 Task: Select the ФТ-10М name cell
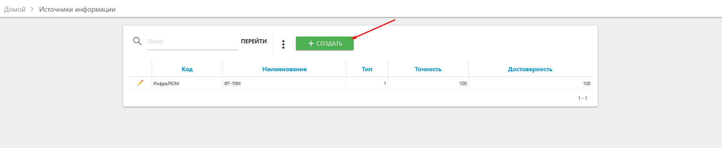click(x=284, y=84)
